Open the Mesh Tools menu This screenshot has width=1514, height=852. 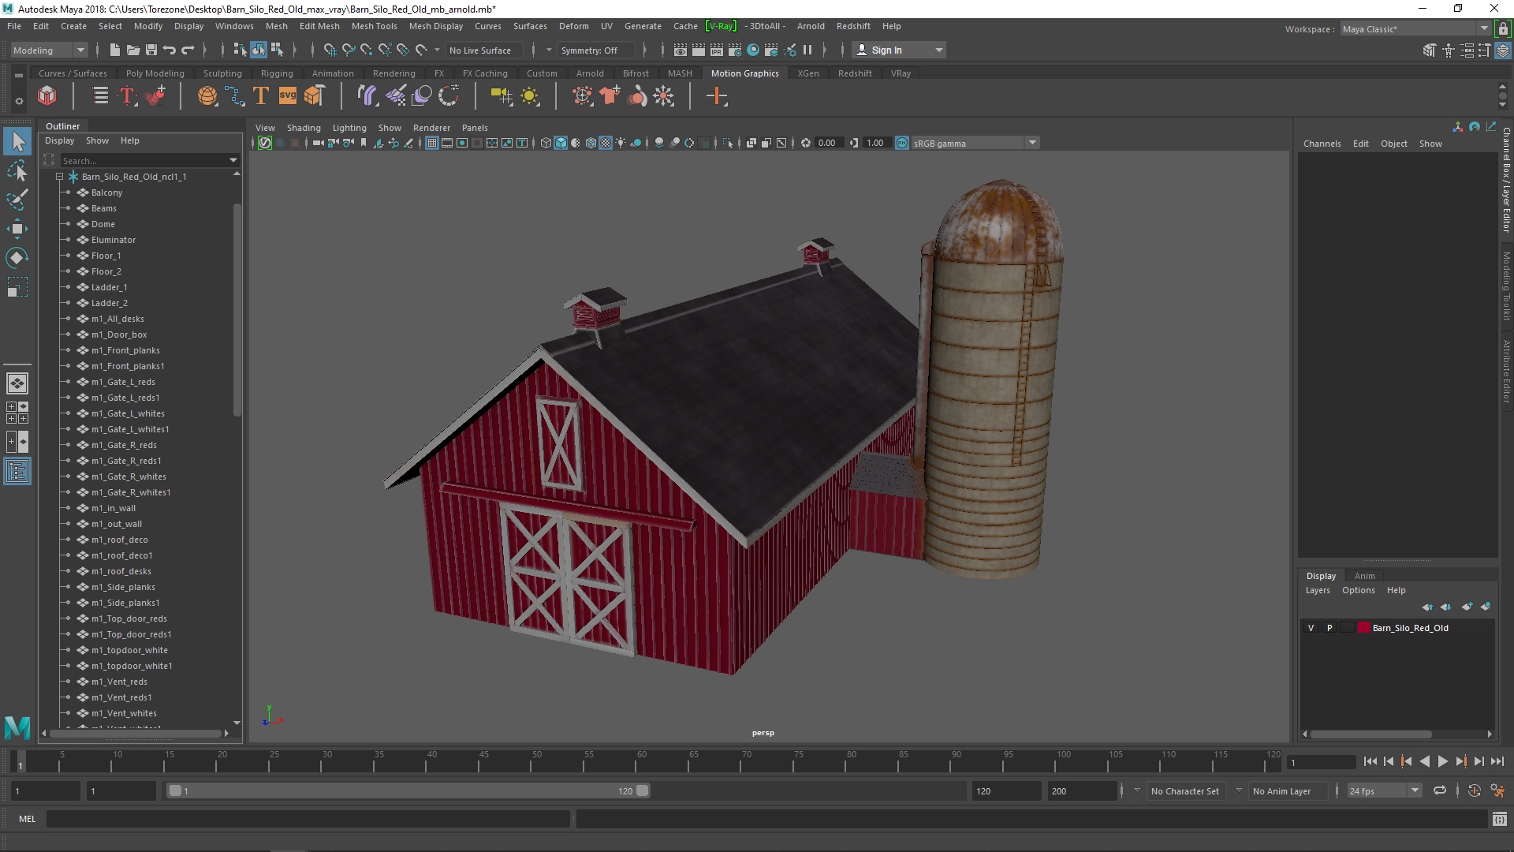point(374,26)
